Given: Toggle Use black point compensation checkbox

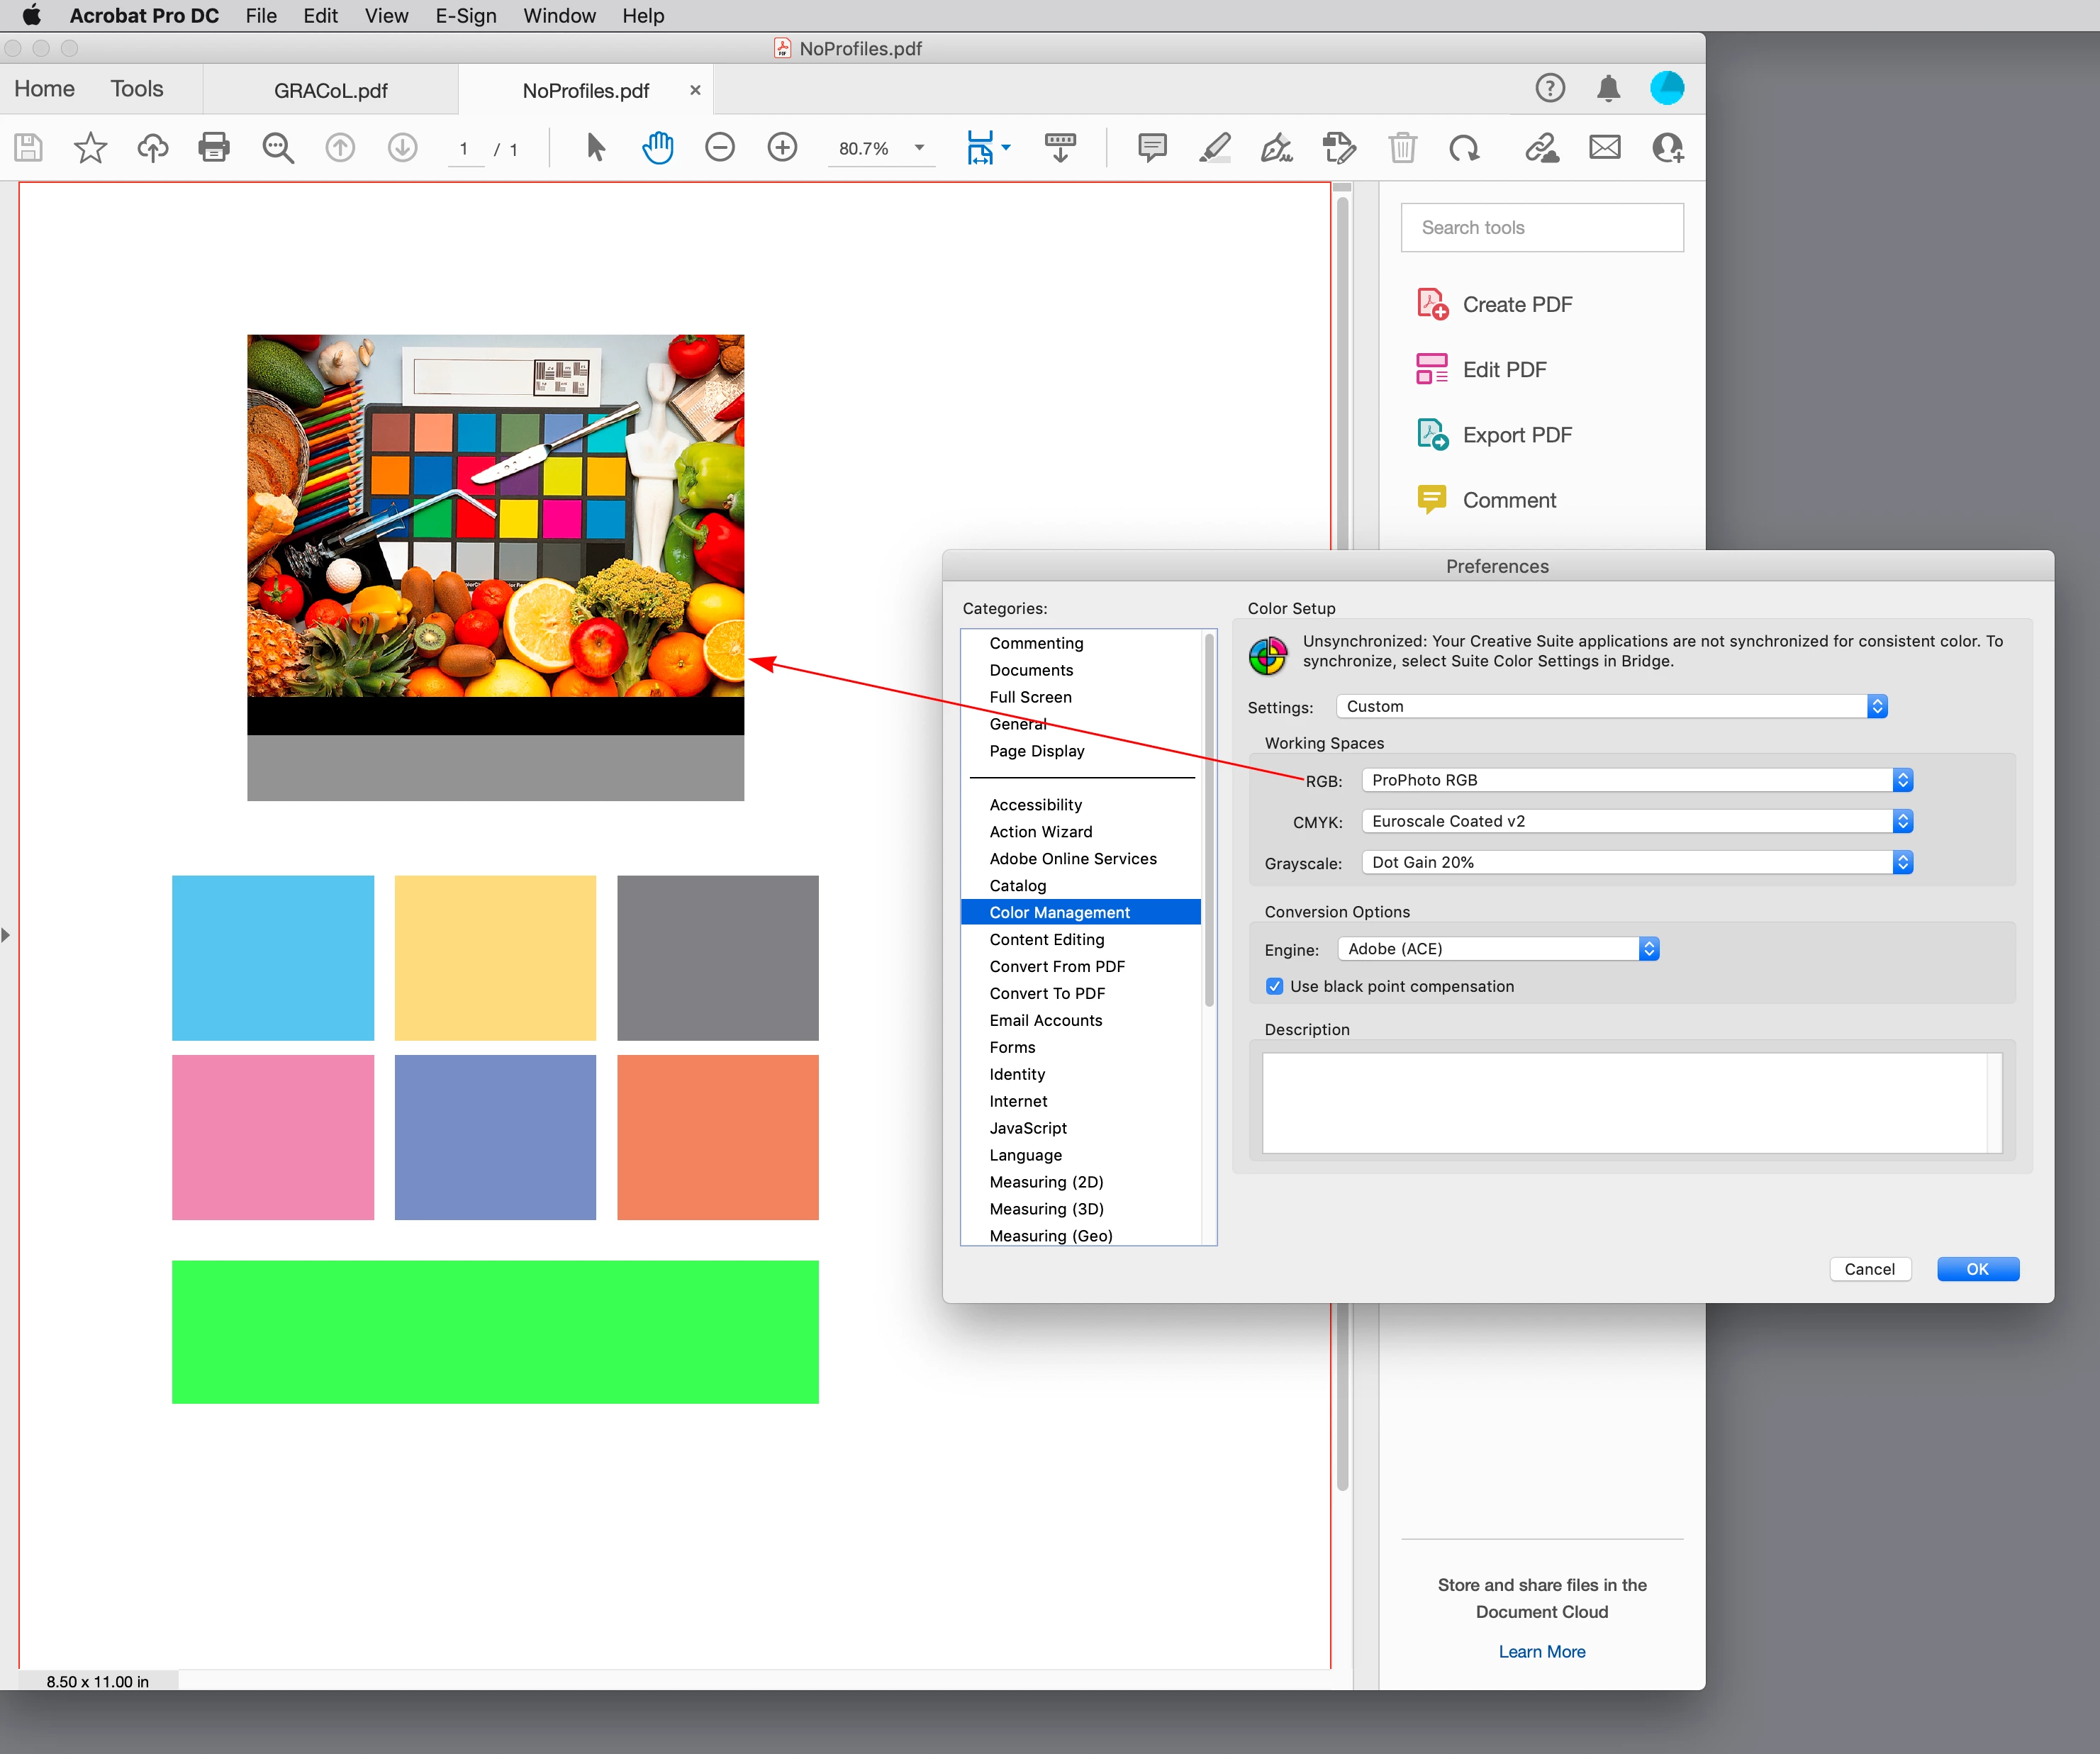Looking at the screenshot, I should (x=1275, y=987).
